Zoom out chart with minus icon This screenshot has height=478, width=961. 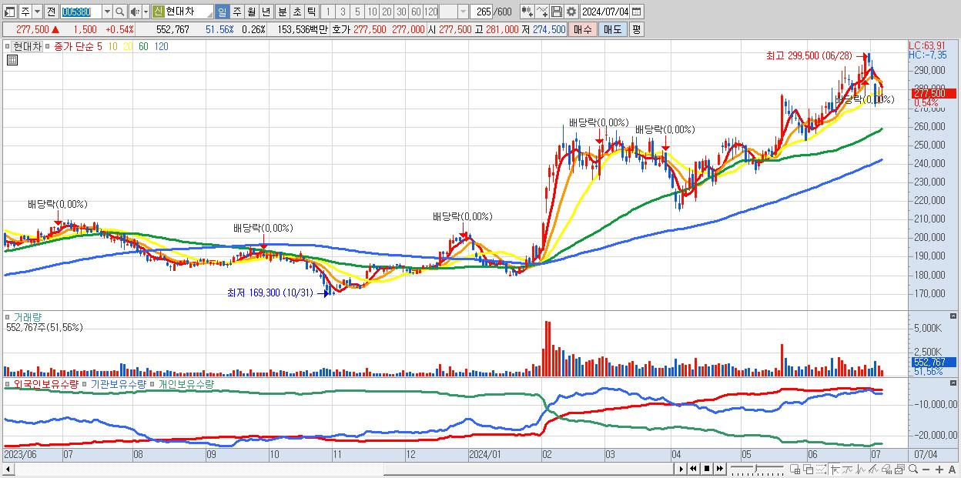coord(926,470)
